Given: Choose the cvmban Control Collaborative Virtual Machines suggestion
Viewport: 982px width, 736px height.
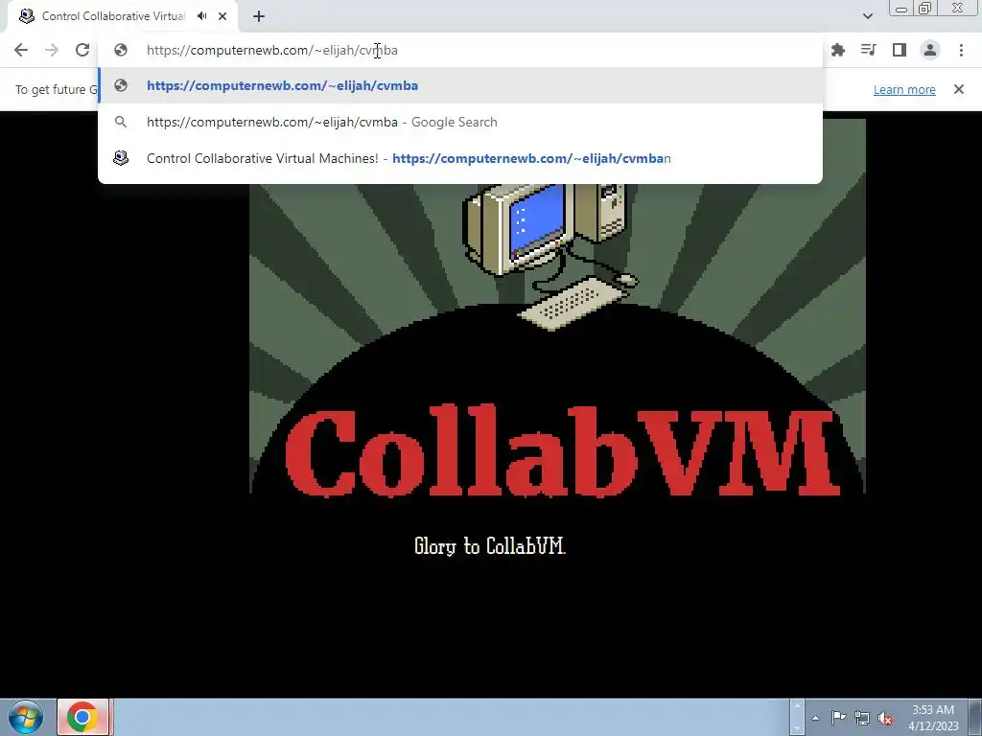Looking at the screenshot, I should [460, 158].
